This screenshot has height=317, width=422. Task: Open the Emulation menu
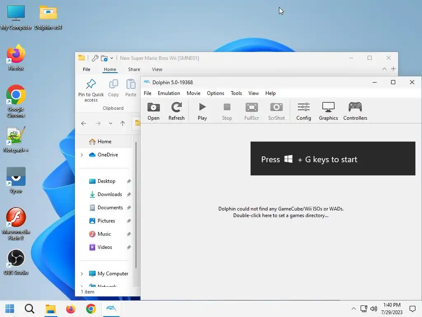point(169,93)
